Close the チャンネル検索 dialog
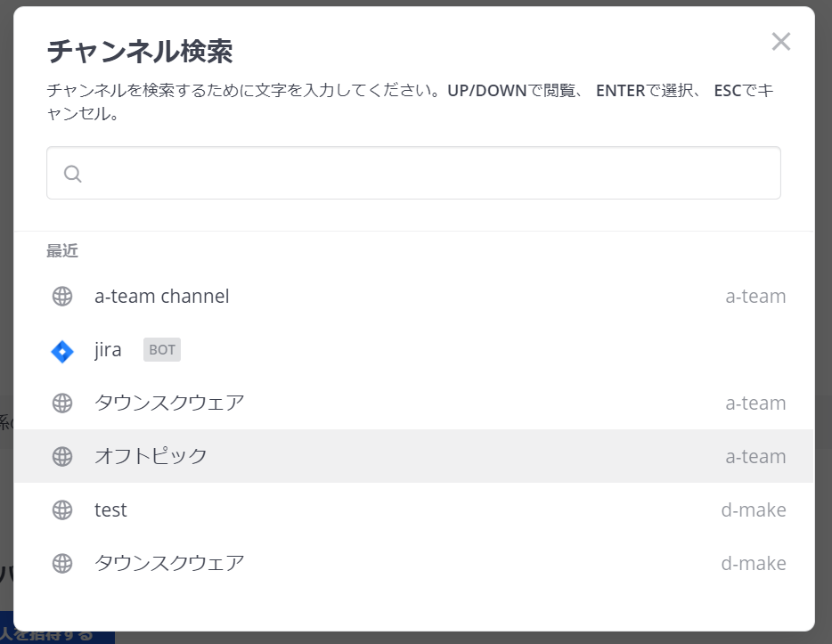This screenshot has width=832, height=644. click(x=781, y=41)
